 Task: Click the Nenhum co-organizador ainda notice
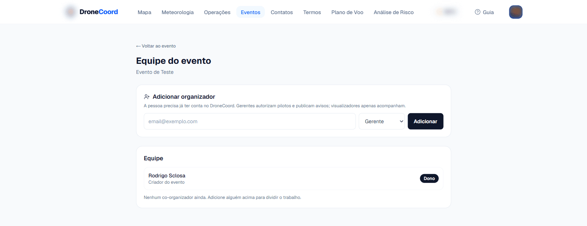click(223, 197)
